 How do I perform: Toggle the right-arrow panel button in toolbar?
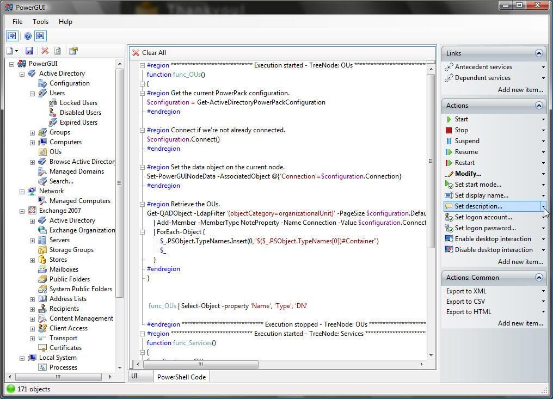[12, 36]
